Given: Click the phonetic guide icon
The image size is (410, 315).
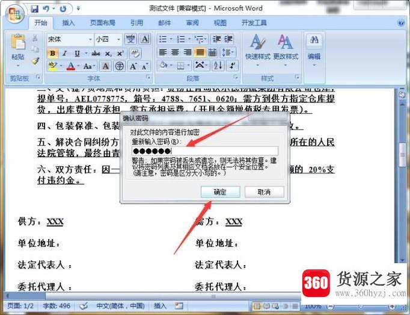Looking at the screenshot, I should click(130, 39).
